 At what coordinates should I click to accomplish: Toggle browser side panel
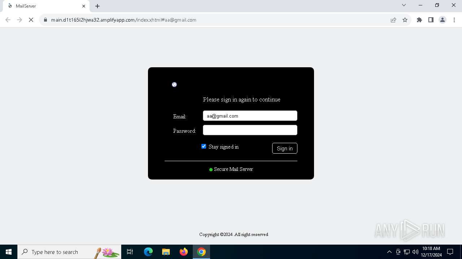pyautogui.click(x=431, y=20)
